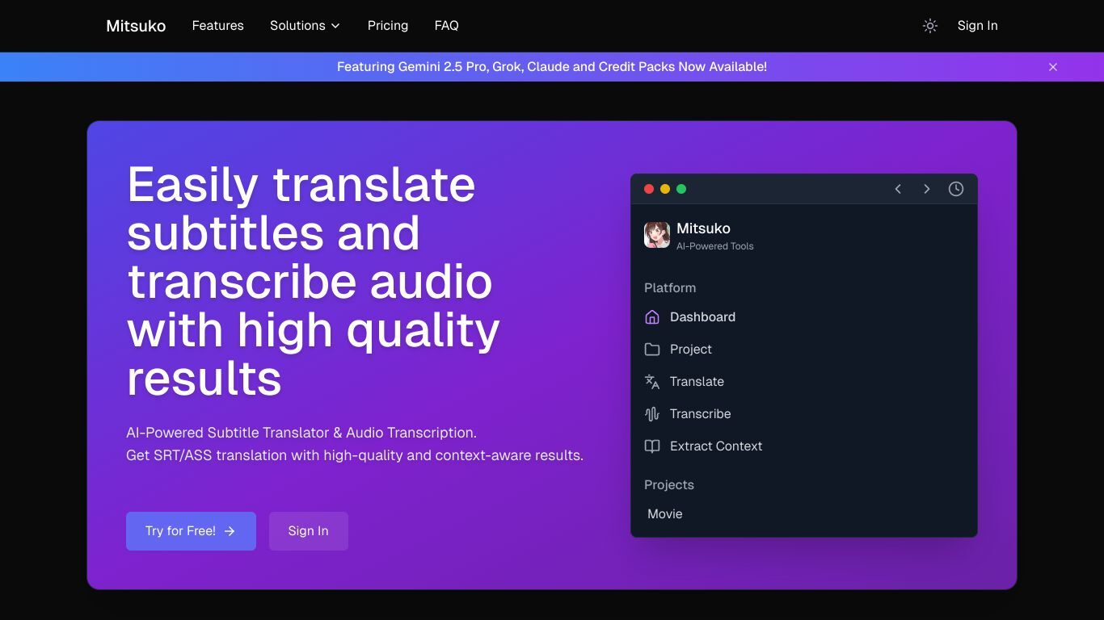The image size is (1104, 620).
Task: Click the Mitsuko anime avatar image
Action: tap(657, 235)
